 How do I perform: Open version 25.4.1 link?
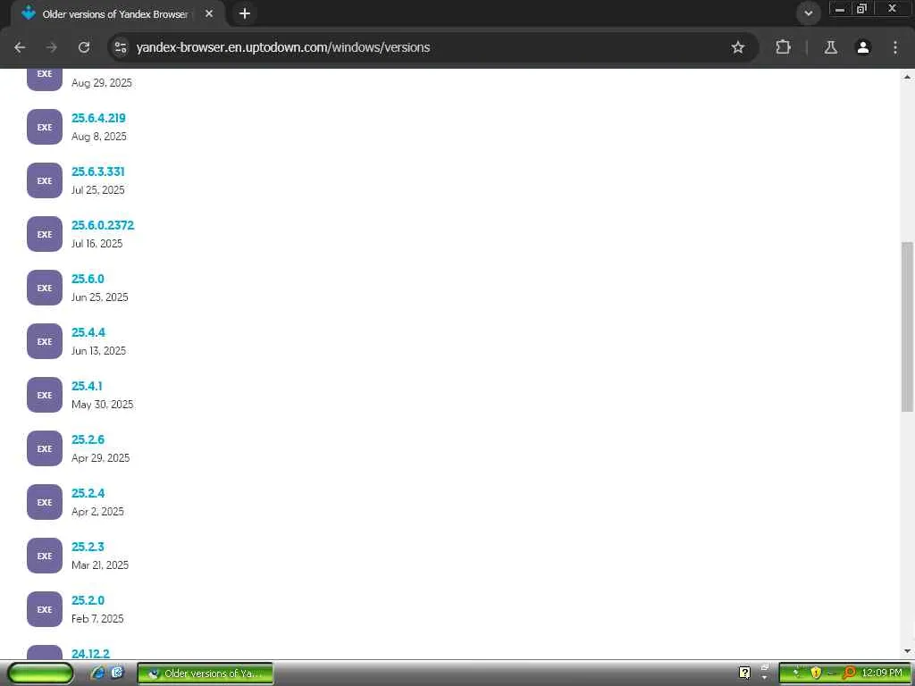(x=87, y=386)
